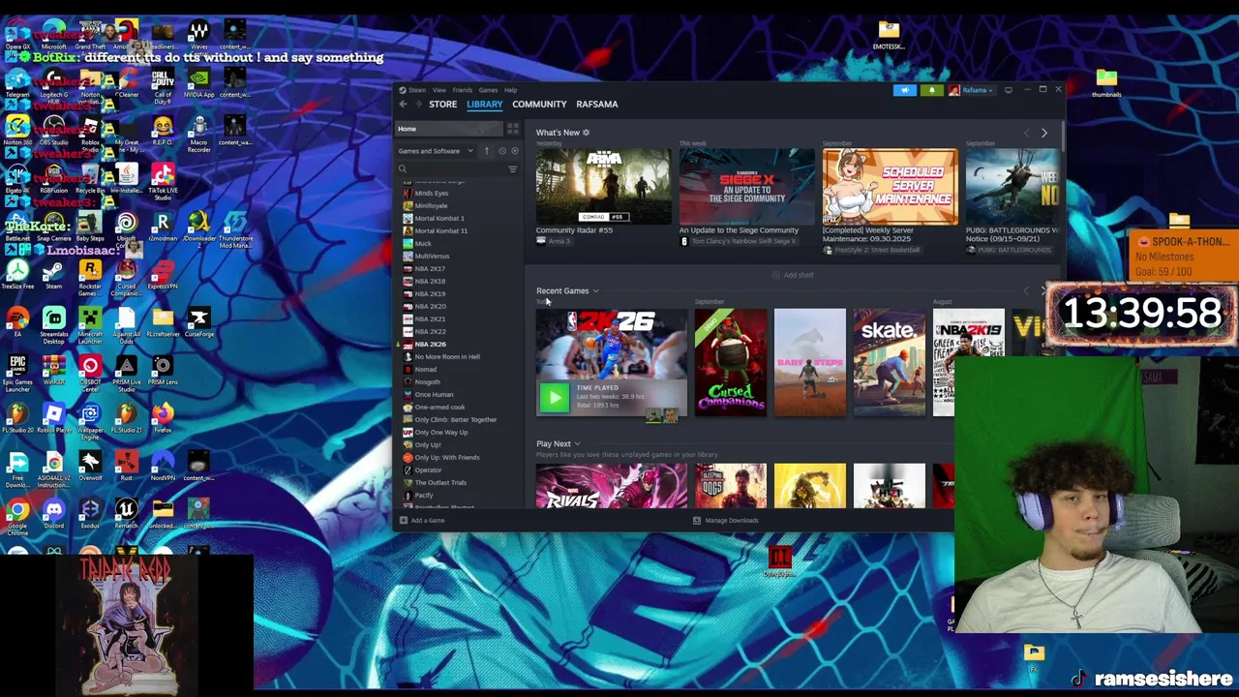
Task: Open Steam desktop shortcut icon
Action: click(53, 276)
